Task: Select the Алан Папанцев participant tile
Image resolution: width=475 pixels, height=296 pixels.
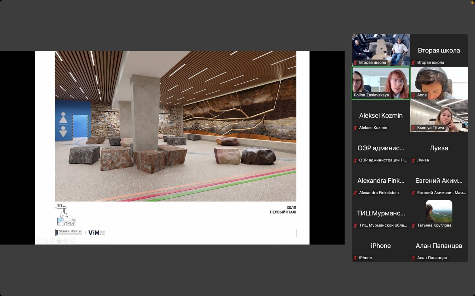Action: coord(439,246)
